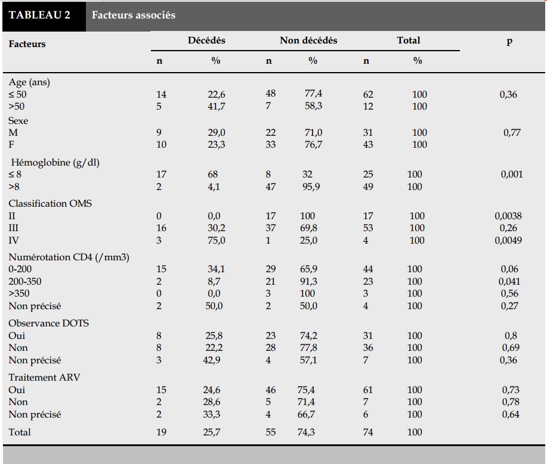The width and height of the screenshot is (547, 464).
Task: Select the 25,7 total deceased percentage
Action: point(212,432)
